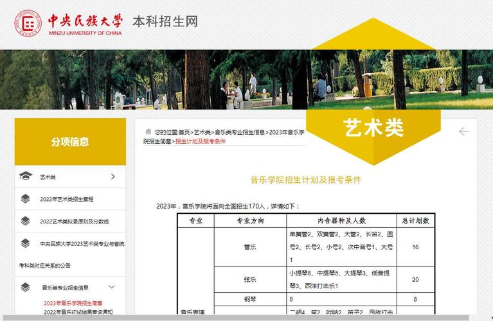Screen dimensions: 493x321
Task: Open 2023年音乐学院招生简章 sidebar sub-link
Action: [x=73, y=303]
